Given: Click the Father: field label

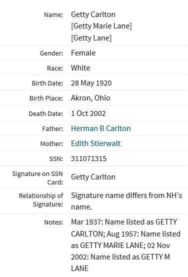Looking at the screenshot, I should pos(52,129).
